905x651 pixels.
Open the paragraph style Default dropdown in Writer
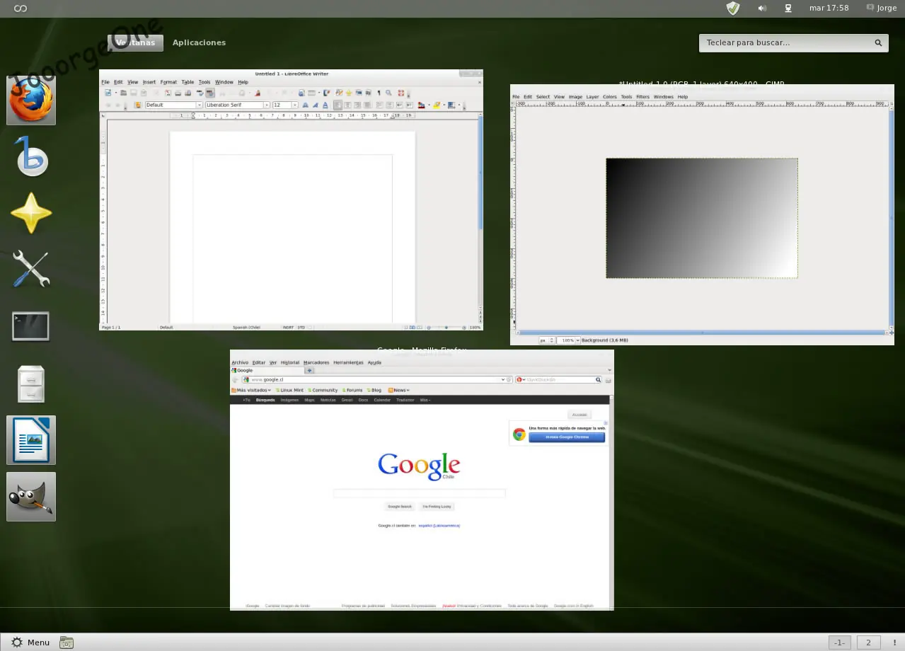(199, 105)
